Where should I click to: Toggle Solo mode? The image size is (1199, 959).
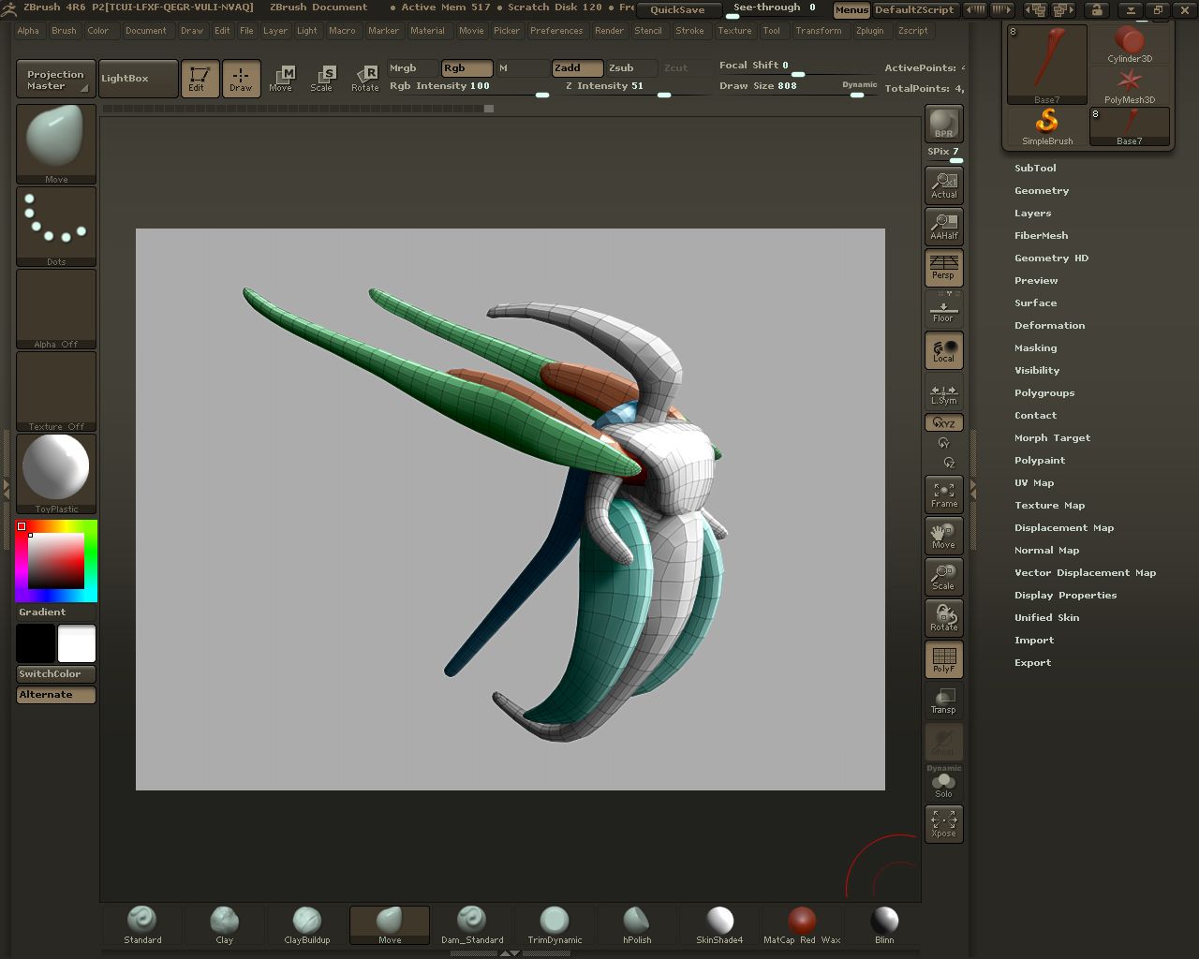click(943, 785)
